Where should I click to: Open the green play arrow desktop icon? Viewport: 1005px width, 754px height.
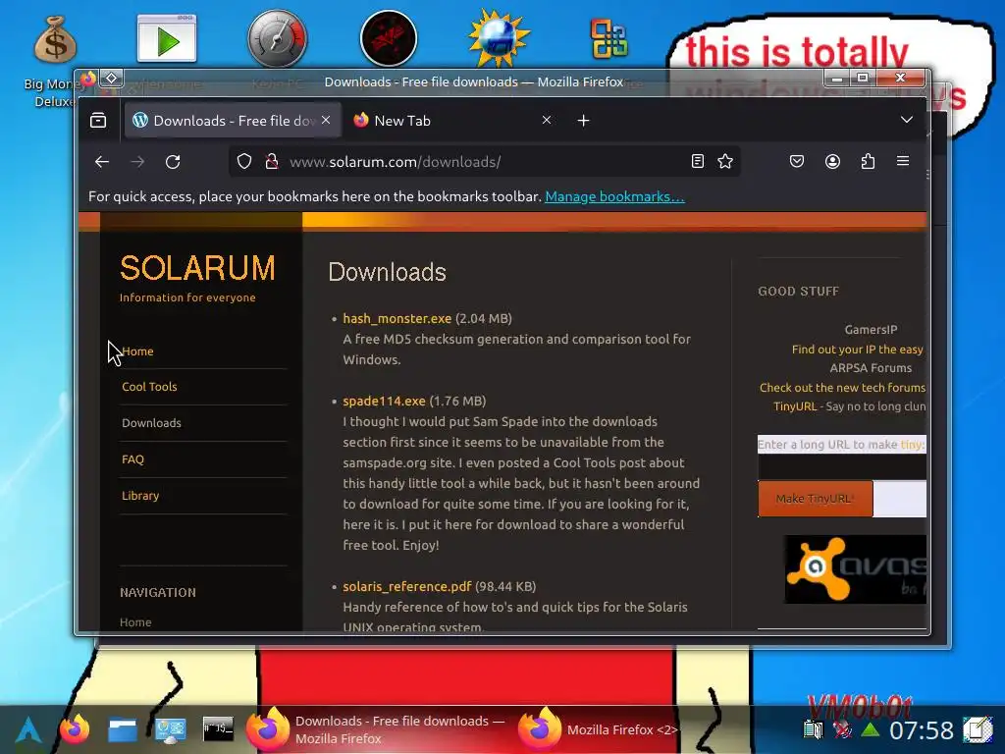(167, 38)
